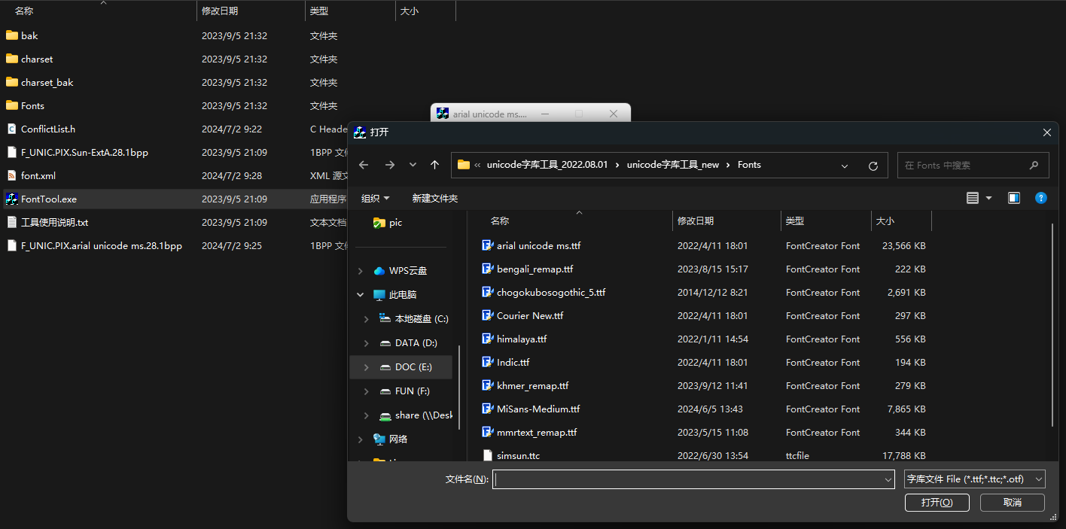Click the 新建文件夹 button
Viewport: 1066px width, 529px height.
pos(435,199)
